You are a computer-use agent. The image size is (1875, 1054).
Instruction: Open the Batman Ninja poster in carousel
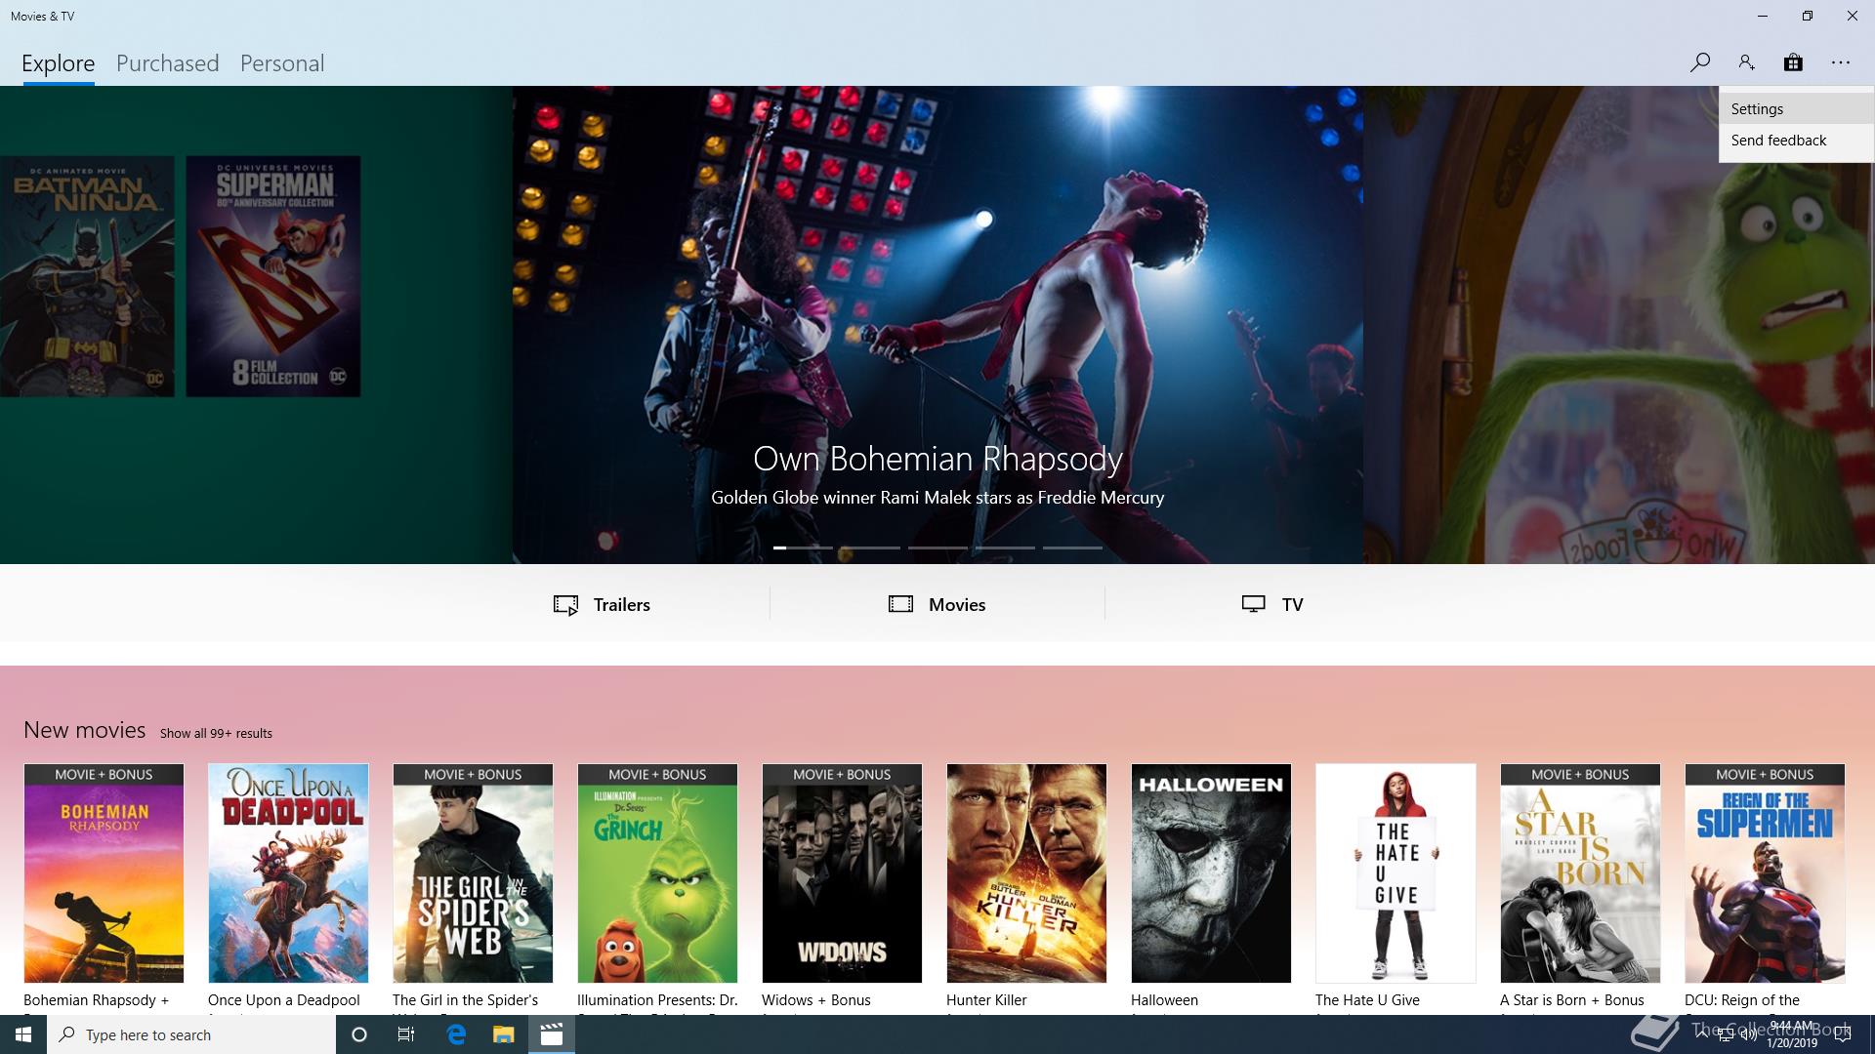(x=87, y=276)
